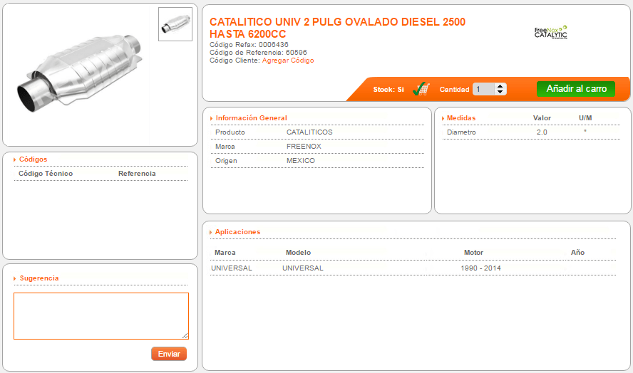Click the Código Cliente label
Screen dimensions: 633x373
(x=235, y=61)
